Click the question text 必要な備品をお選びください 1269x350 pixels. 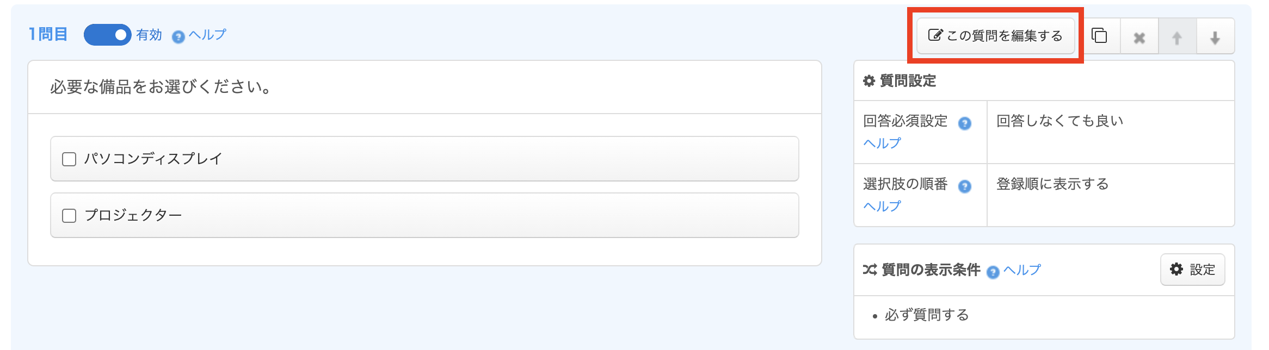[161, 87]
